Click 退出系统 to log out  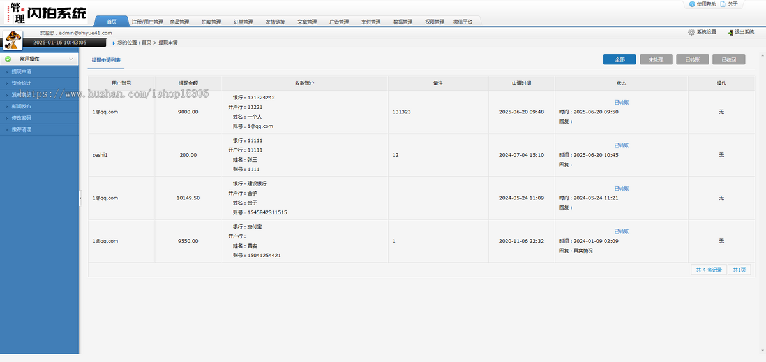pos(744,32)
